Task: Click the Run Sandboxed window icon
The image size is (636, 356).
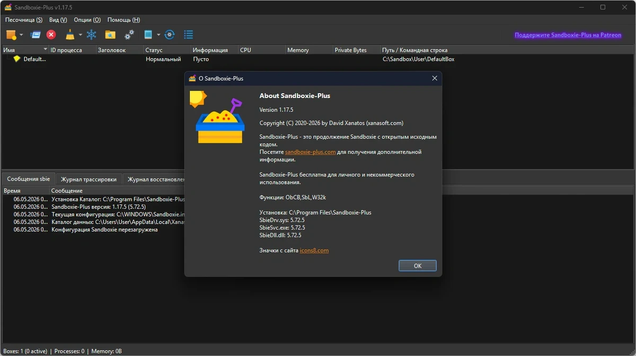Action: pyautogui.click(x=36, y=35)
